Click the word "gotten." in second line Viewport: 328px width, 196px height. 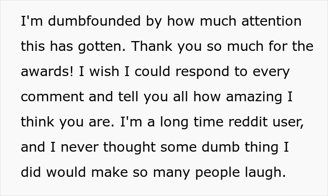pos(102,46)
